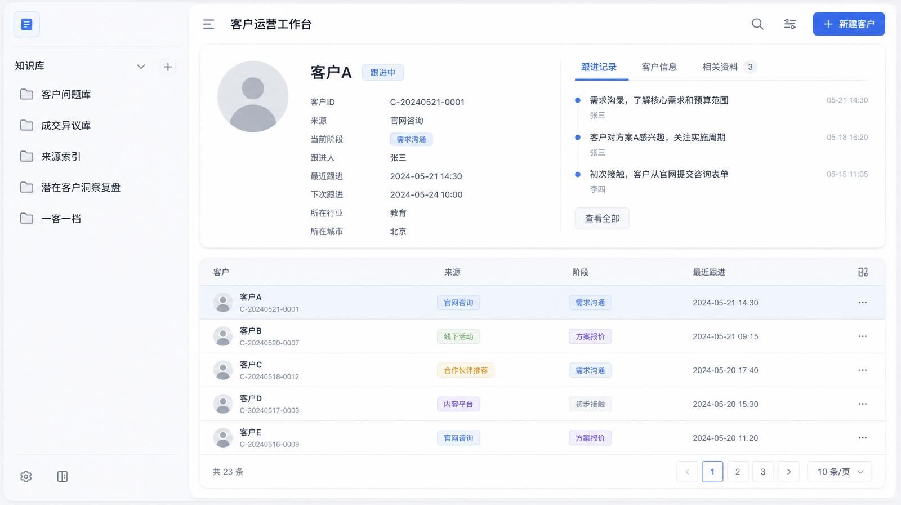Click the 客户A row avatar icon

(x=223, y=303)
